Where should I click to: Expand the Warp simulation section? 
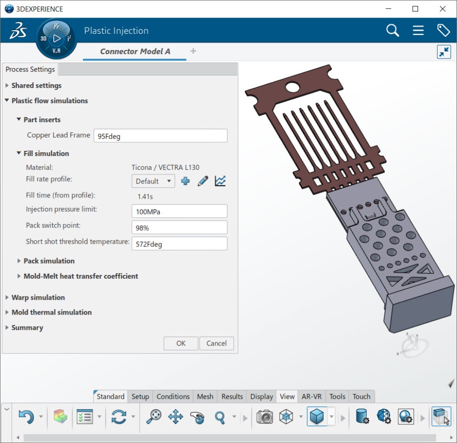(7, 297)
